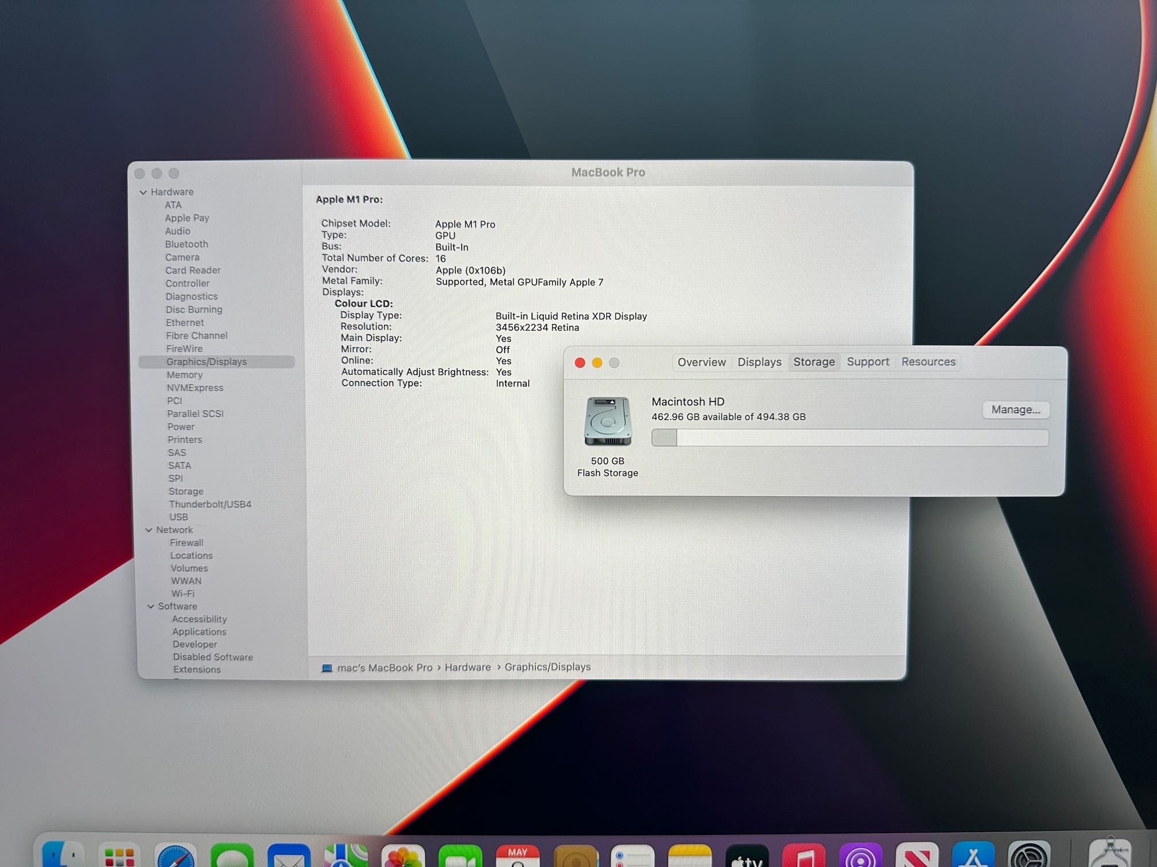The height and width of the screenshot is (867, 1157).
Task: Click the Macintosh HD storage usage bar
Action: point(849,438)
